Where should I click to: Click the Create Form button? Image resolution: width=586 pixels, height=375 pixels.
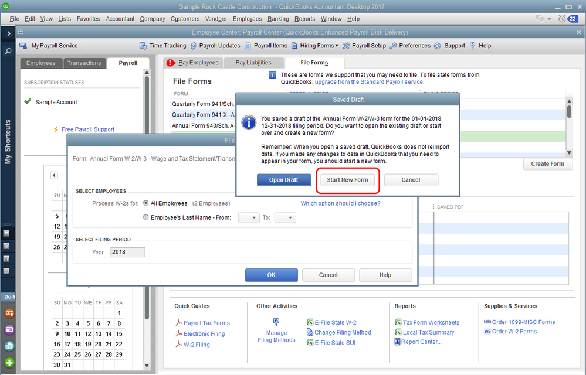[547, 164]
